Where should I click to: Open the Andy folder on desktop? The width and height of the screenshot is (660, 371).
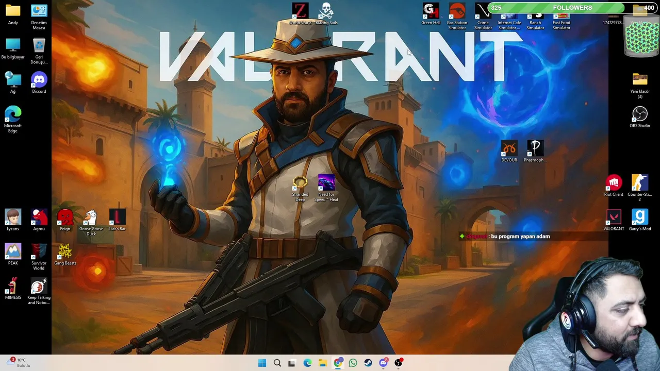point(13,14)
